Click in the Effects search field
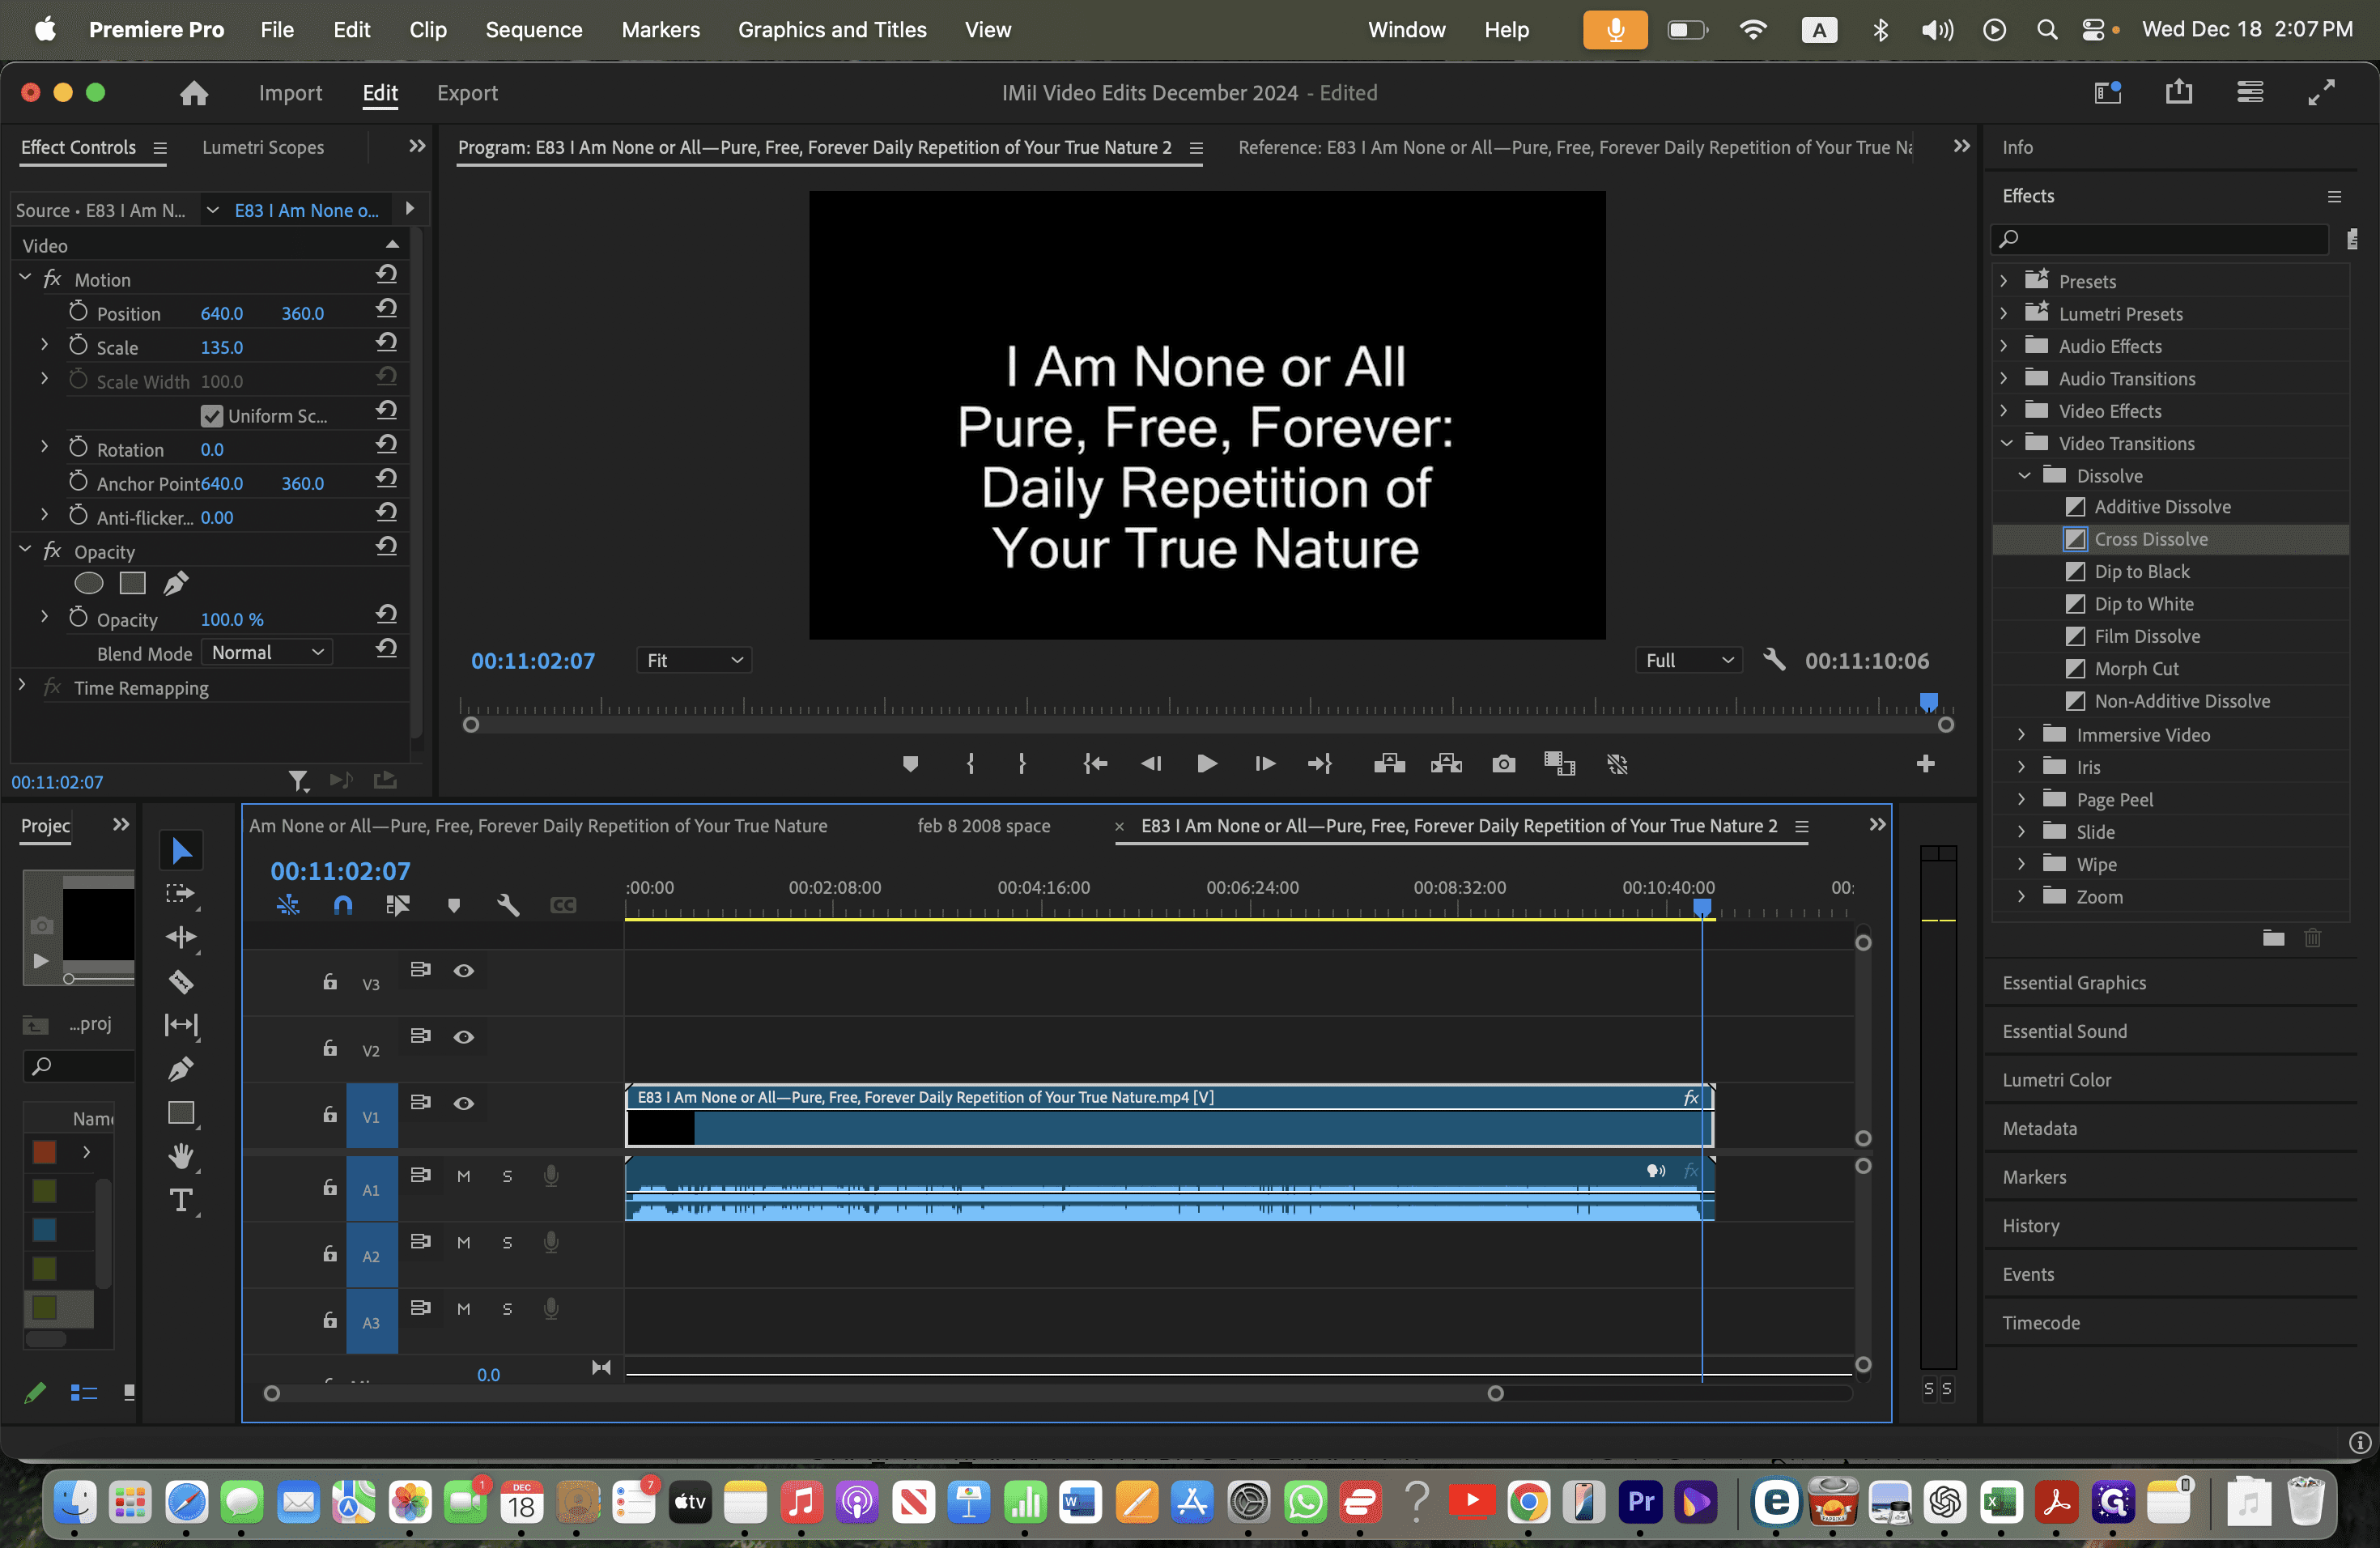This screenshot has width=2380, height=1548. pos(2160,238)
